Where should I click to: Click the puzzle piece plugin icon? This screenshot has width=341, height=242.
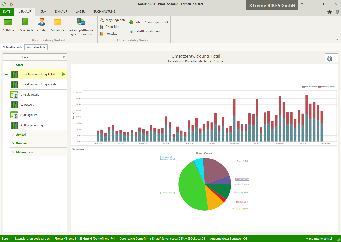click(x=330, y=12)
